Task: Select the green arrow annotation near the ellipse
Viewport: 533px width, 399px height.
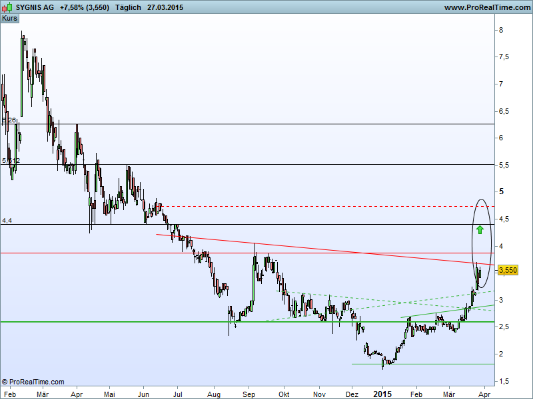Action: coord(478,230)
